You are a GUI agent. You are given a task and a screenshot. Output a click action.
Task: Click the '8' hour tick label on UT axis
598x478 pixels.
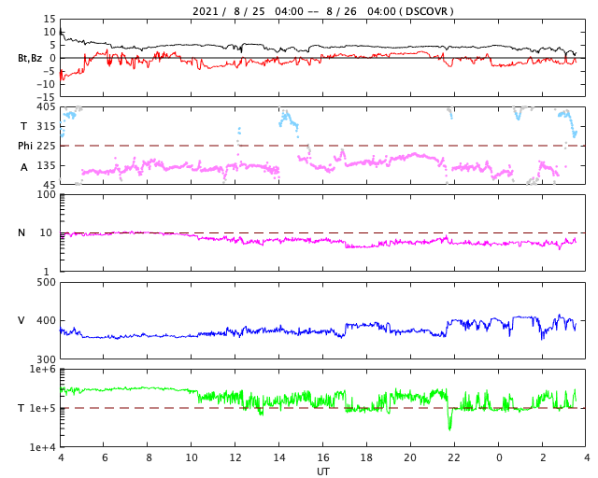[x=149, y=457]
